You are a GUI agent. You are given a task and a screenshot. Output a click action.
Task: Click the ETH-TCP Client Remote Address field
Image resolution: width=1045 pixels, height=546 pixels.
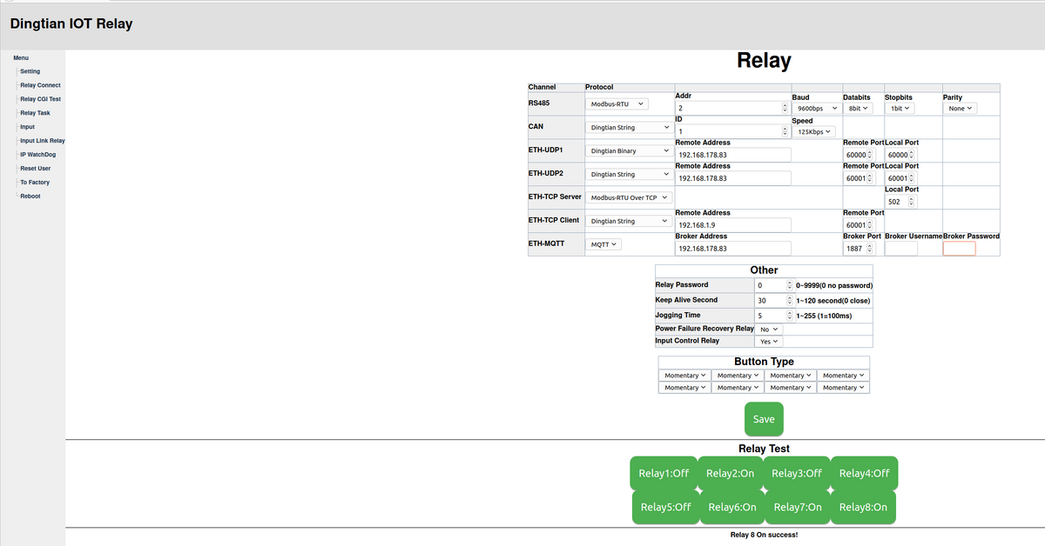(x=733, y=225)
